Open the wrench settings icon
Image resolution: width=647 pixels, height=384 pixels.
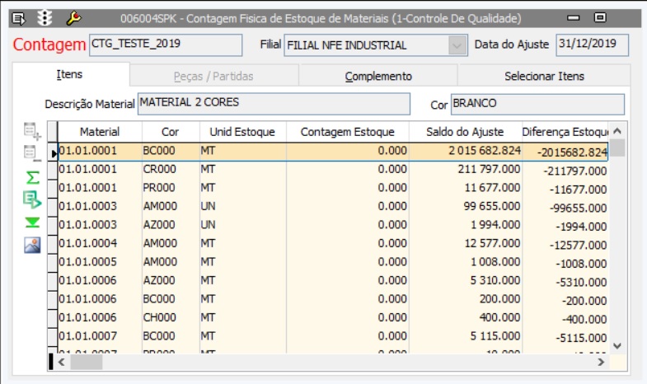click(x=73, y=17)
